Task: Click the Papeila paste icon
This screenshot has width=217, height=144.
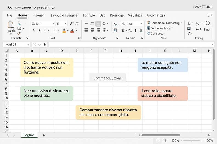Action: (x=11, y=25)
